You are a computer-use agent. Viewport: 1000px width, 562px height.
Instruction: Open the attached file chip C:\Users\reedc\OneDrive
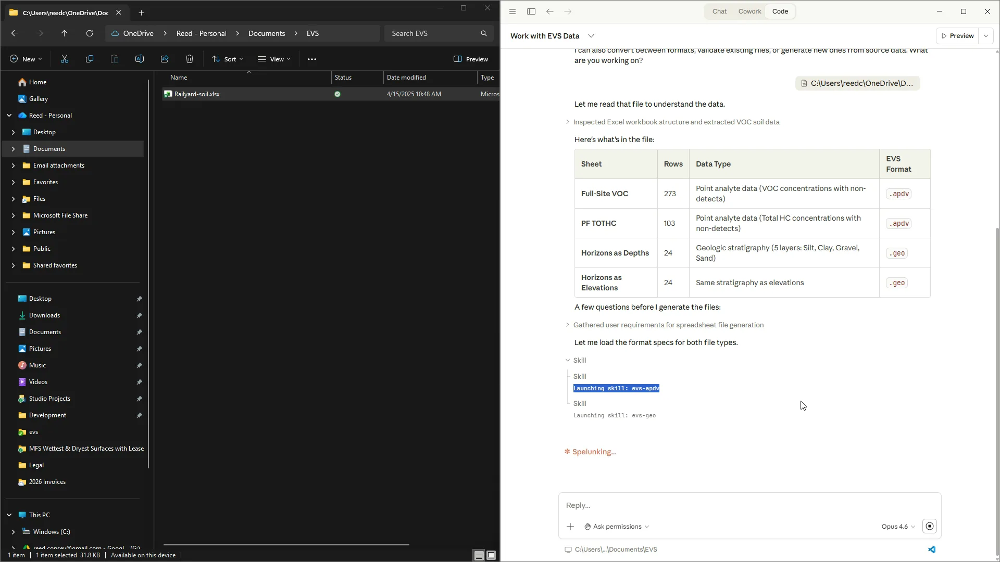857,83
